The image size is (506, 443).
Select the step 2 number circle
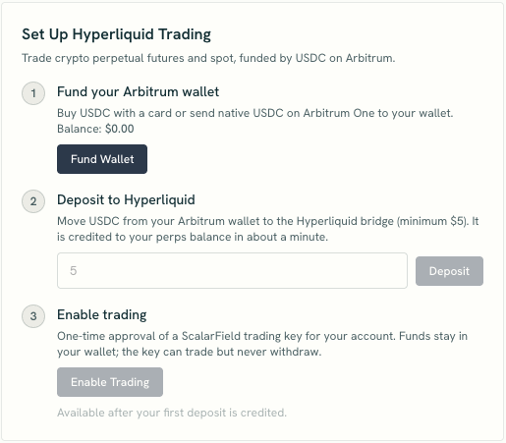tap(33, 201)
